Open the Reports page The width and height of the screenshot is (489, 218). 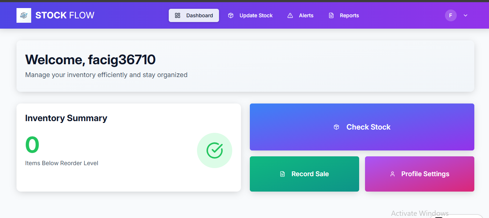343,15
